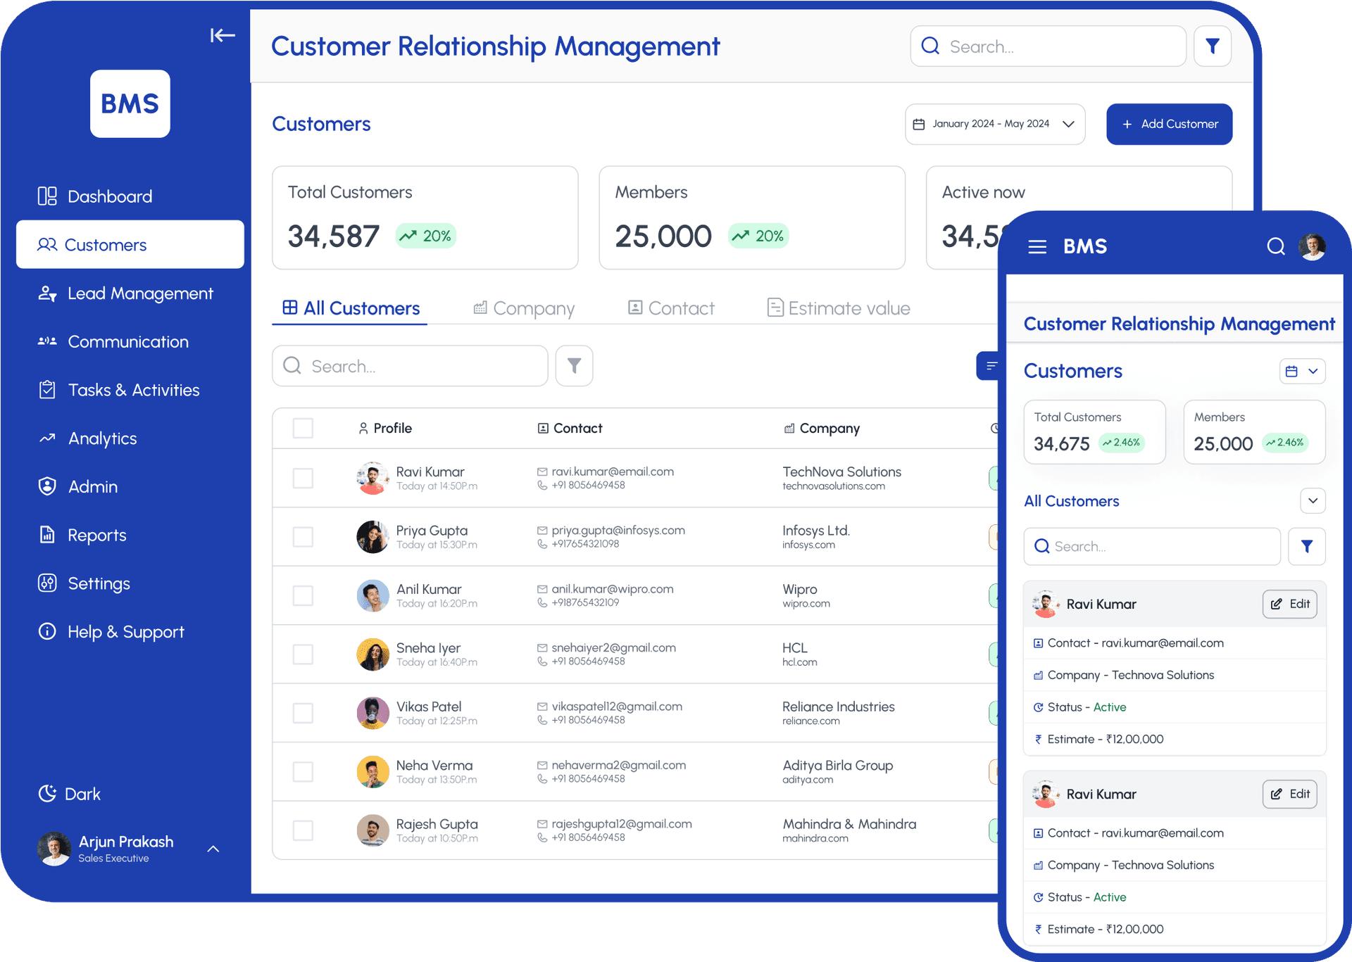Expand the All Customers dropdown on mobile
This screenshot has height=962, width=1352.
(1313, 500)
